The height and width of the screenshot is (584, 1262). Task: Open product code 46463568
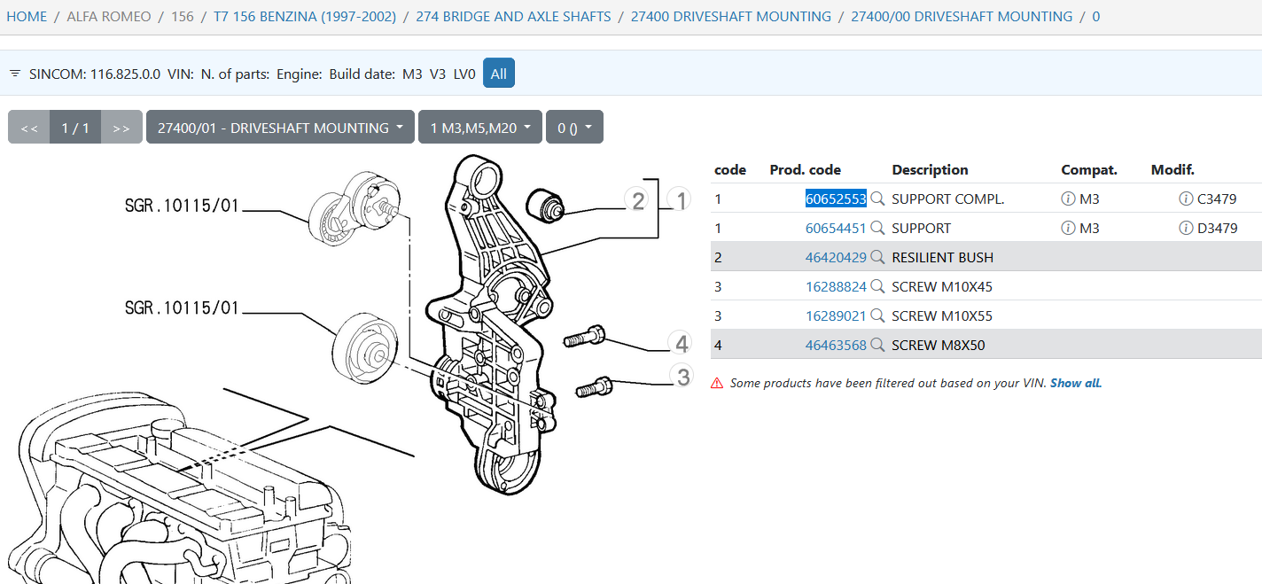tap(836, 345)
